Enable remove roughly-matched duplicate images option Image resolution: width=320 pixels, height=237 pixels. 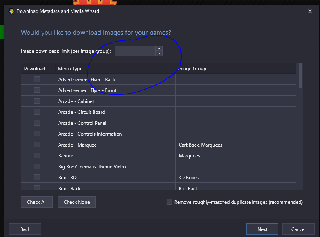pyautogui.click(x=169, y=202)
